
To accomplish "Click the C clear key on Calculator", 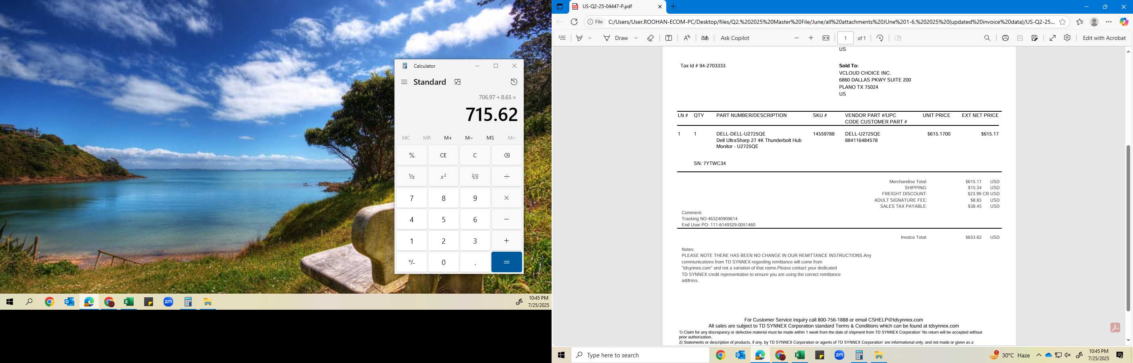I will [x=475, y=155].
